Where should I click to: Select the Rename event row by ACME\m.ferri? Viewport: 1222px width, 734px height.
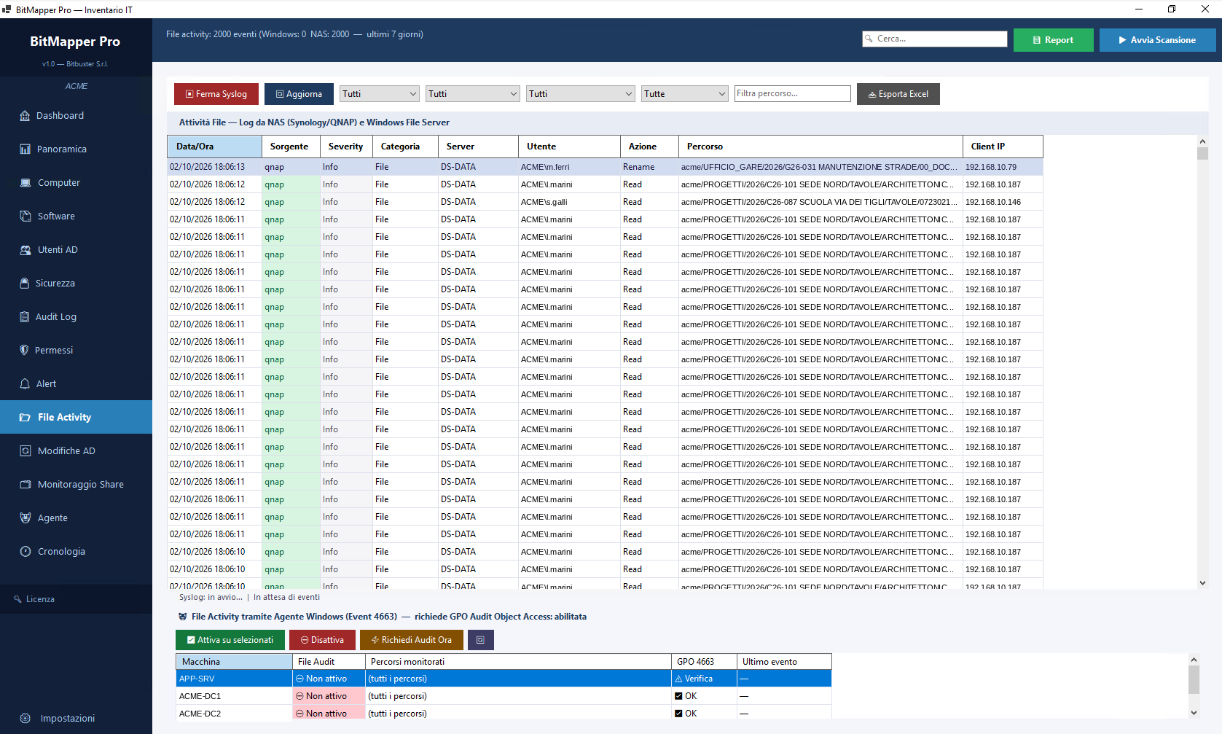605,167
